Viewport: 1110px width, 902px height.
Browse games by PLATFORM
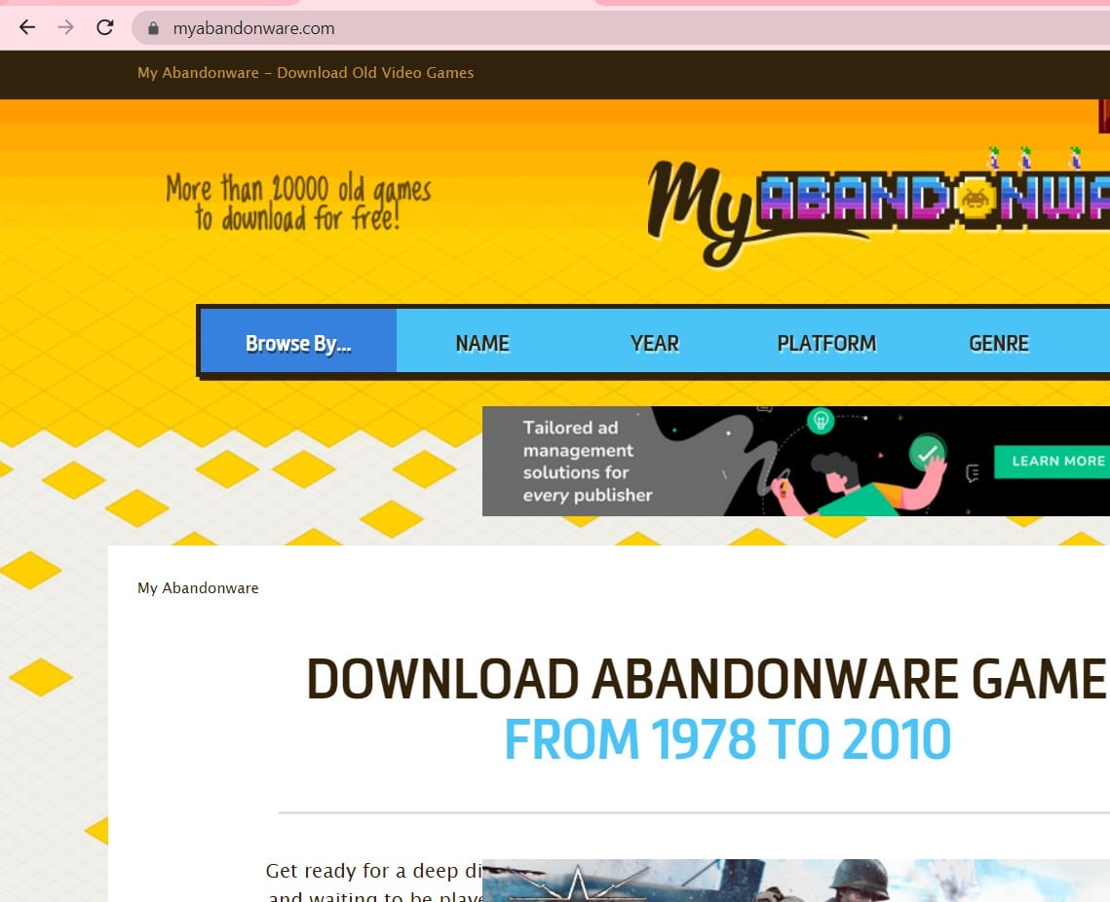(826, 343)
